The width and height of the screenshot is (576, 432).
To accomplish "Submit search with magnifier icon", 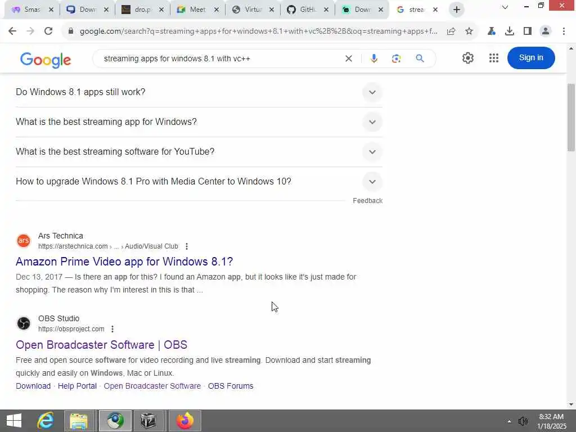I will pos(420,58).
